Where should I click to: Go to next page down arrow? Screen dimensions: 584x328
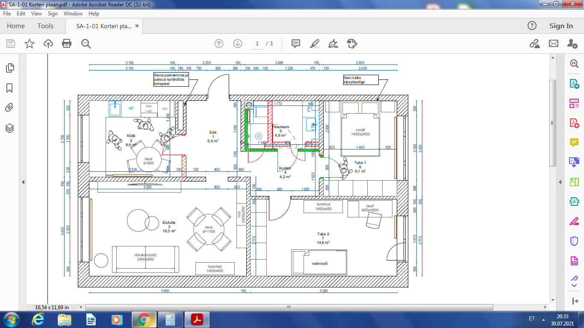pos(238,44)
